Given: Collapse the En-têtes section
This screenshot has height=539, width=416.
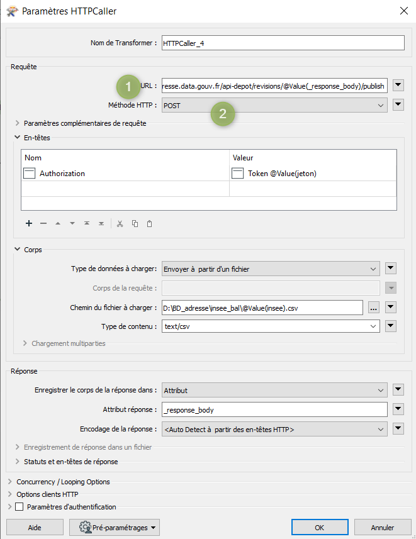Looking at the screenshot, I should coord(17,137).
